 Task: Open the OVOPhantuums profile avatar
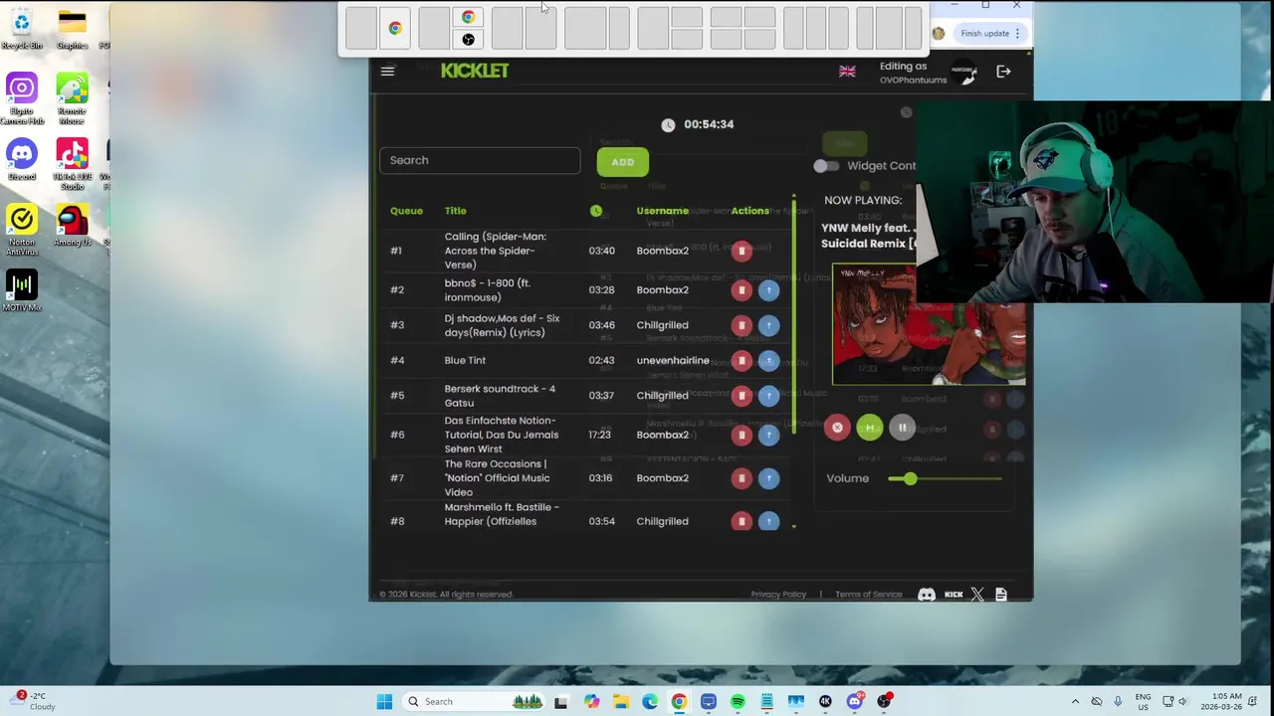point(964,73)
